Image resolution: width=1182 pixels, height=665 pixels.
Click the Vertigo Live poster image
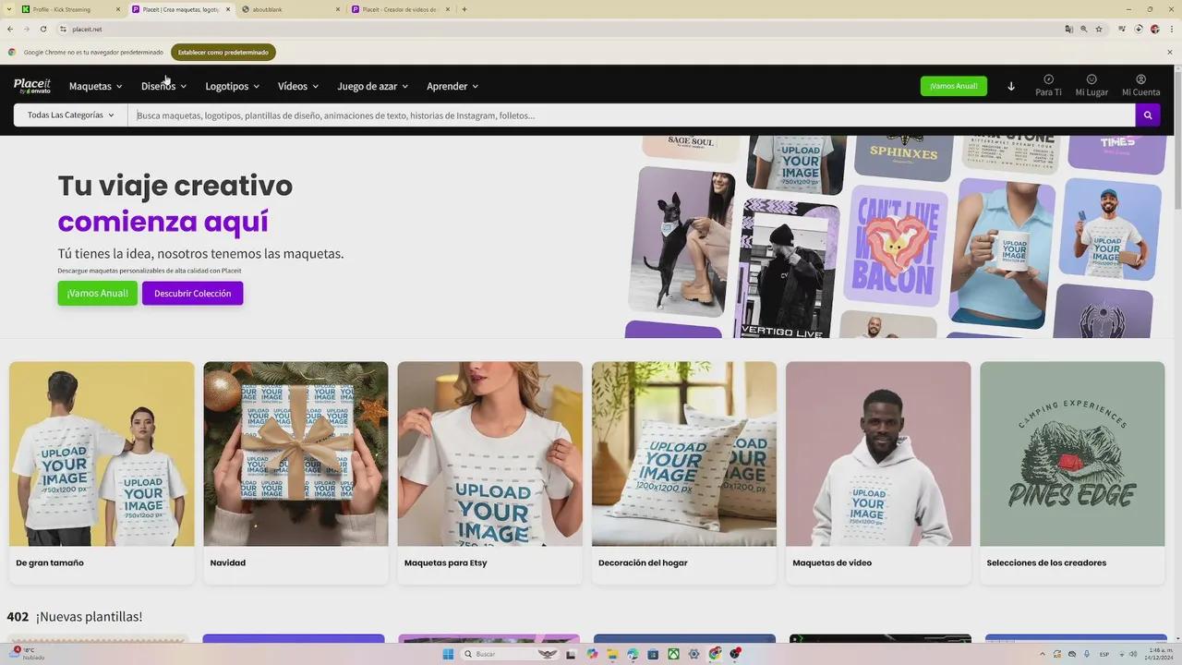(790, 268)
